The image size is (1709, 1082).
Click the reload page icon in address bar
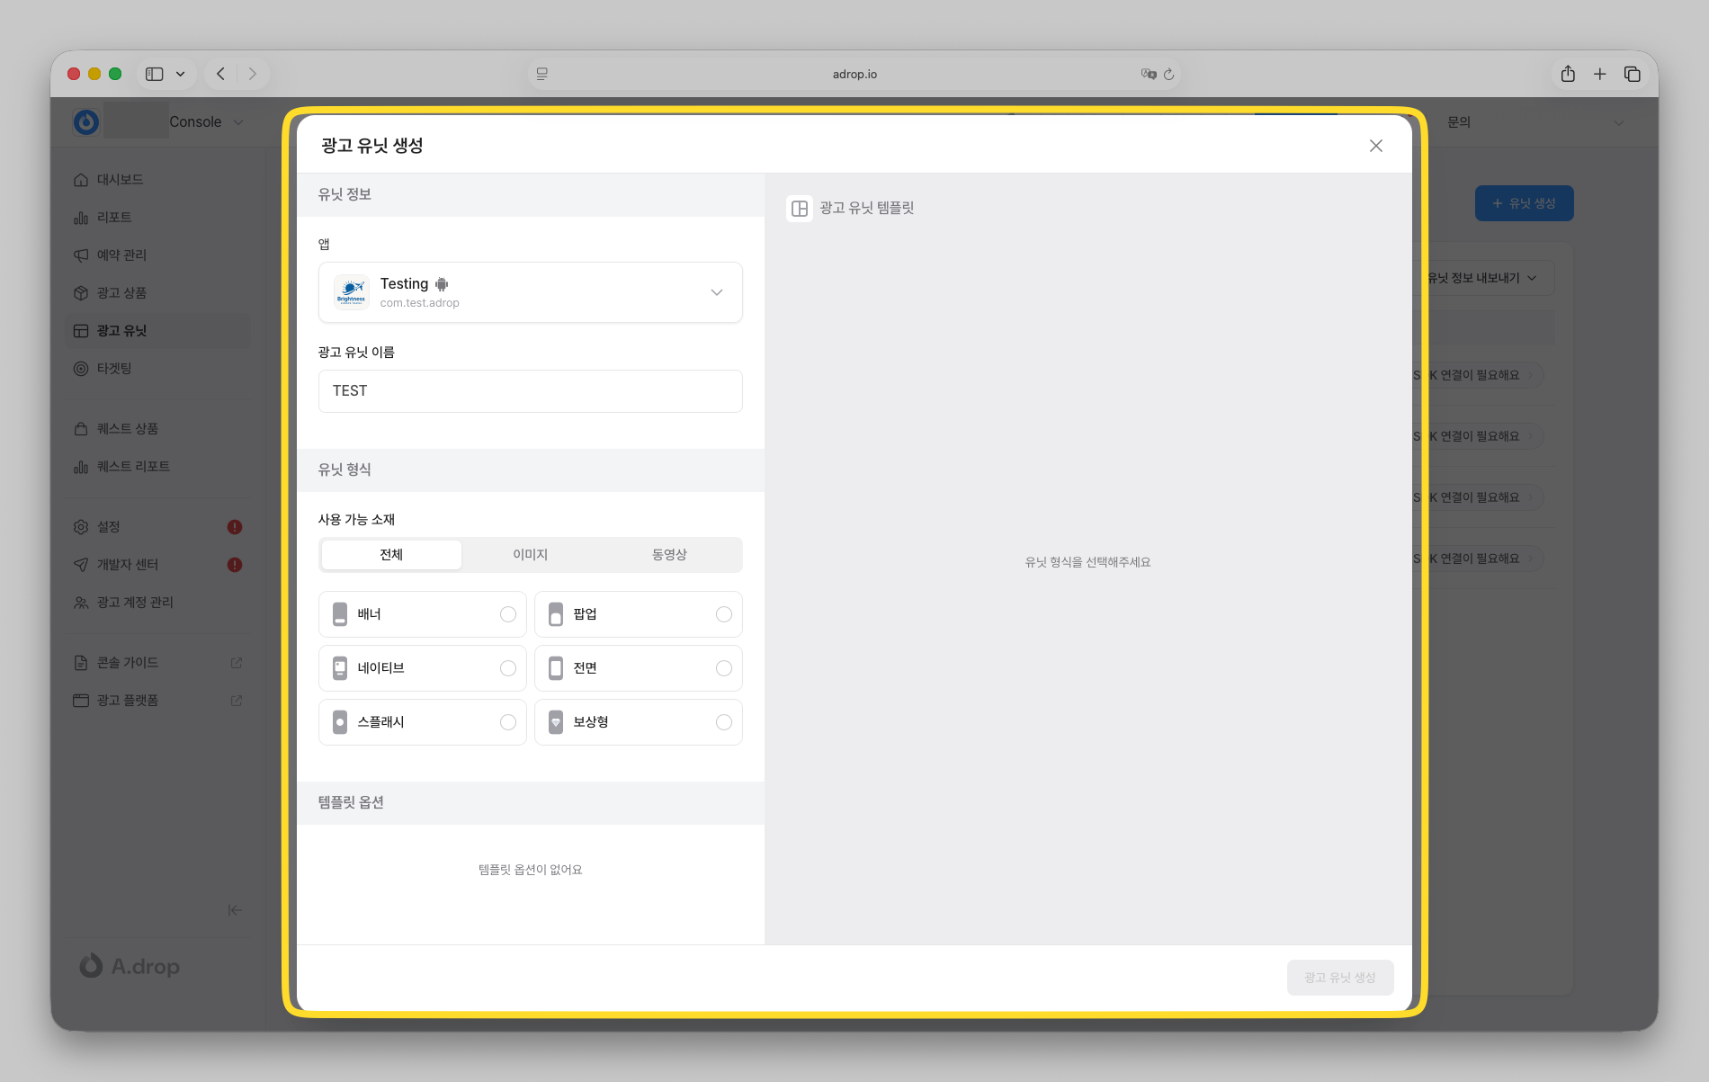point(1168,75)
